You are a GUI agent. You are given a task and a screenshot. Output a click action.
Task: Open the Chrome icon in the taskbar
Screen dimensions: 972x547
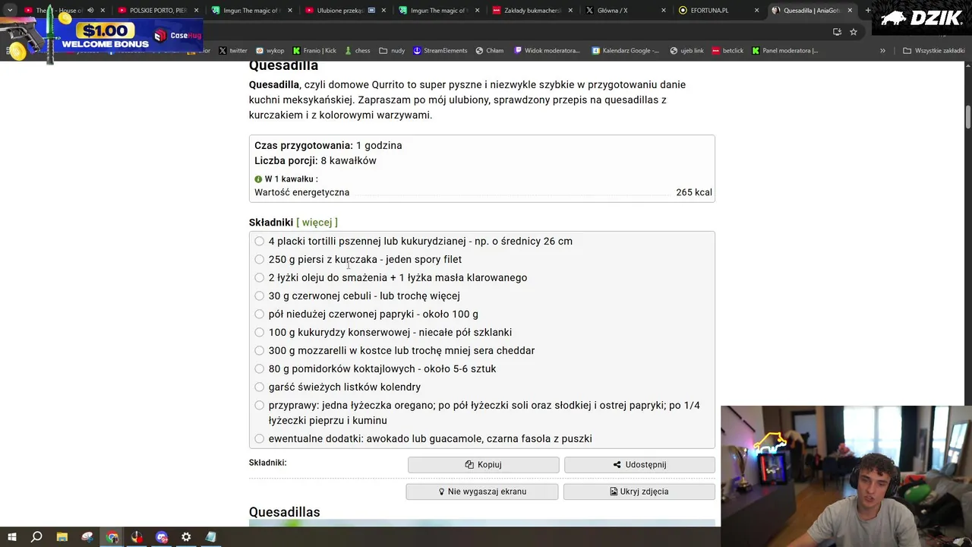(112, 537)
